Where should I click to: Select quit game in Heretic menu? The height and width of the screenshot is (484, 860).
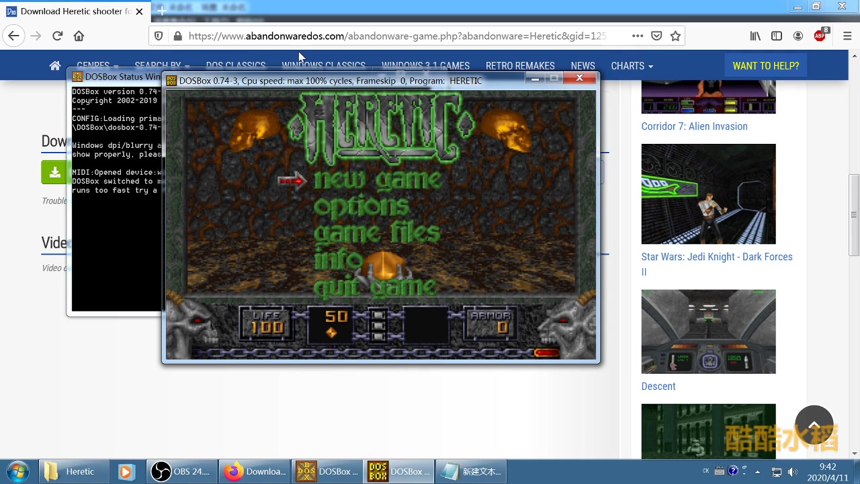coord(375,288)
